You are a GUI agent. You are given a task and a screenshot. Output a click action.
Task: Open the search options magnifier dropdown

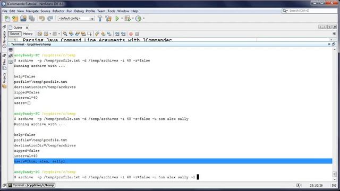[x=285, y=11]
